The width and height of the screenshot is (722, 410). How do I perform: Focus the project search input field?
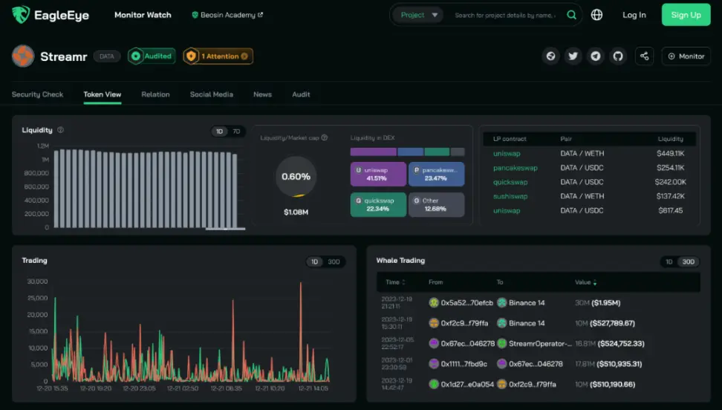505,15
